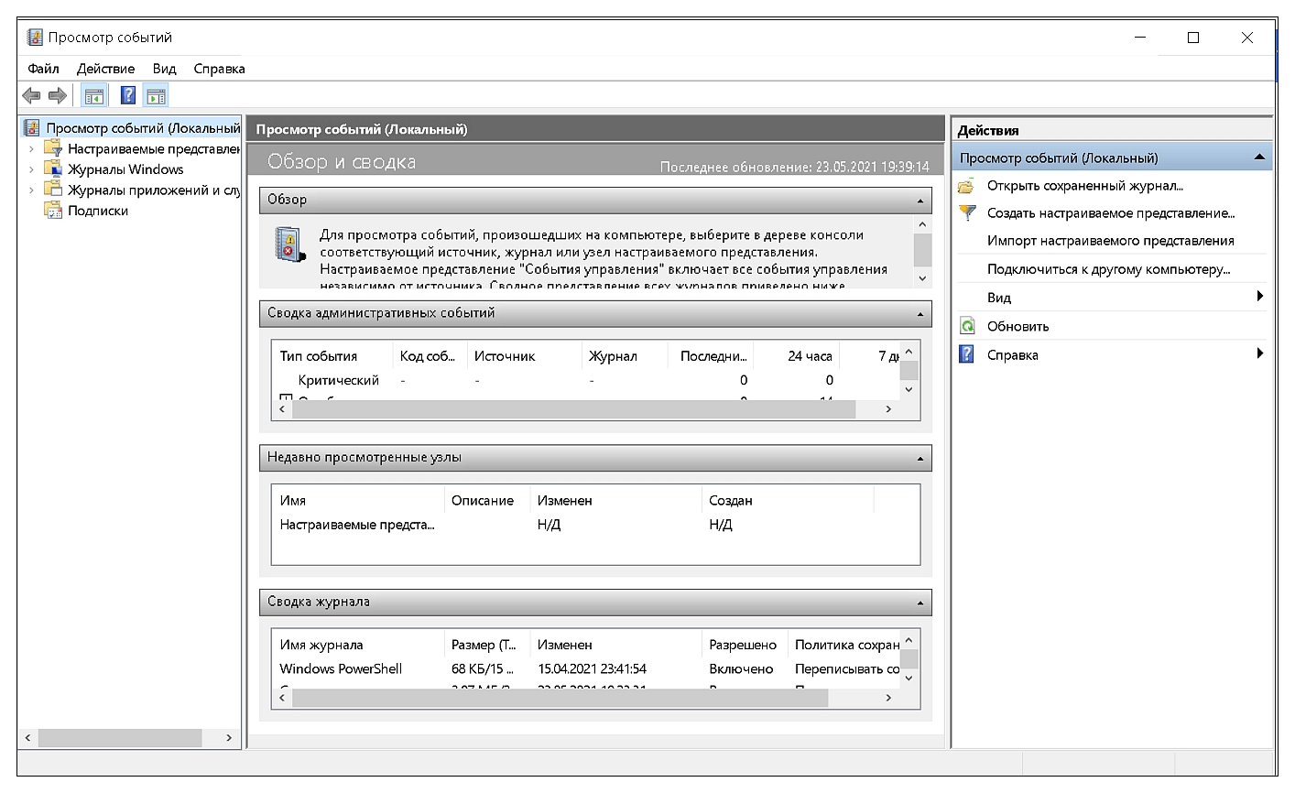The height and width of the screenshot is (793, 1295).
Task: Click log summary horizontal scrollbar
Action: [560, 698]
